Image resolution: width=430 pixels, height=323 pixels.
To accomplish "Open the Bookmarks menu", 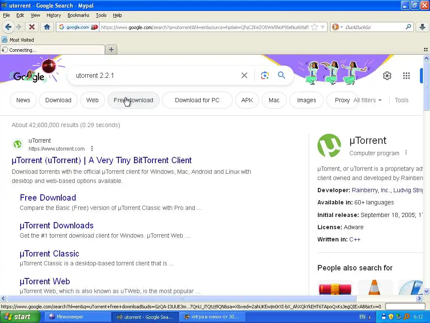I will click(79, 15).
